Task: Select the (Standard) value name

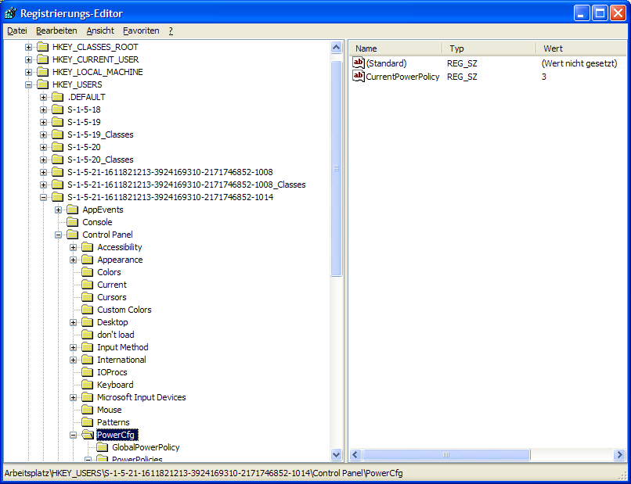Action: pyautogui.click(x=386, y=63)
